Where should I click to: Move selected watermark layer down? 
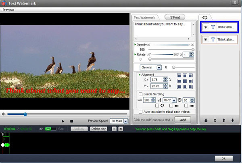coord(233,120)
